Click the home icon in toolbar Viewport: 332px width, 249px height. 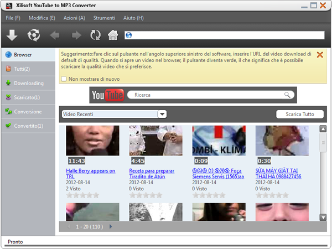click(113, 35)
